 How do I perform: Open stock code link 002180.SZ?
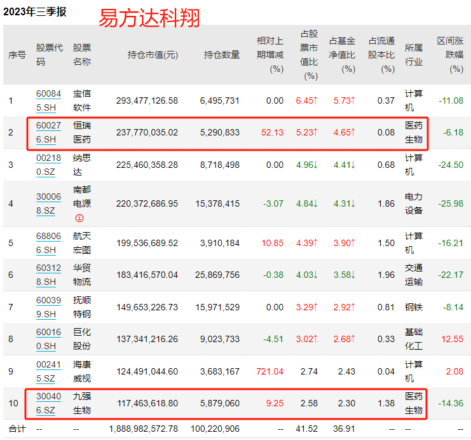click(x=48, y=165)
